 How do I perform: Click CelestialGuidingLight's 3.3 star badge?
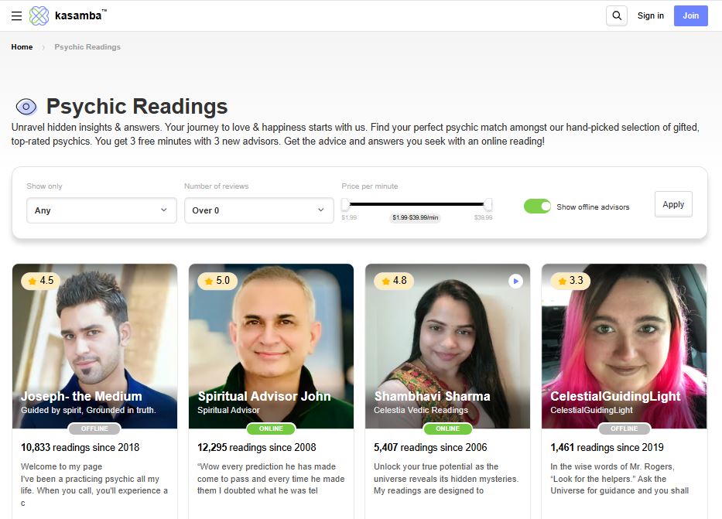[570, 281]
